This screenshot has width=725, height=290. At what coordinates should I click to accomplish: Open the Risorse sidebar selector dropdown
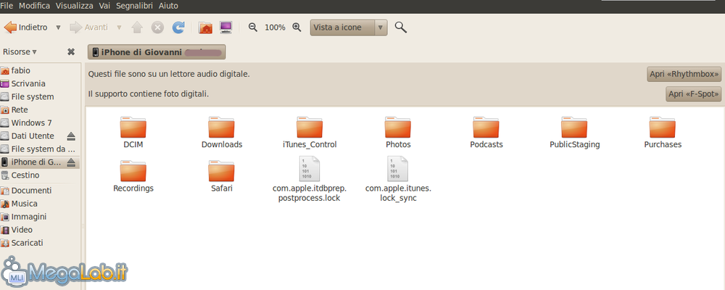(x=20, y=51)
